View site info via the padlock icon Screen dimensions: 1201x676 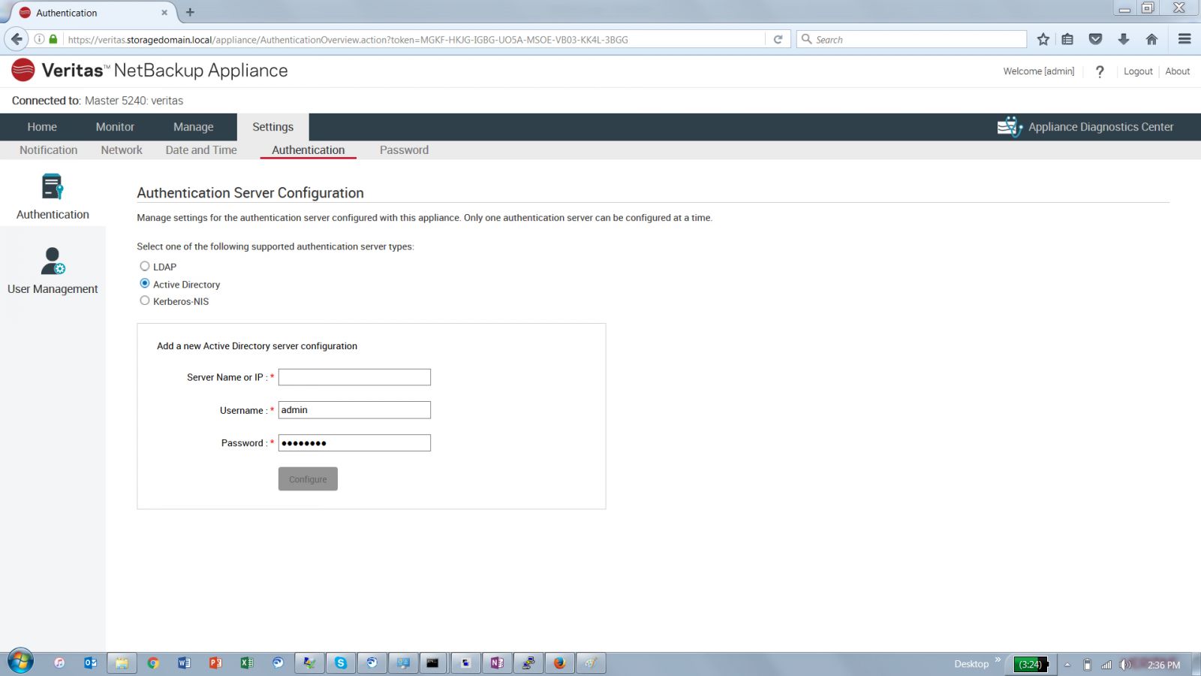[53, 39]
